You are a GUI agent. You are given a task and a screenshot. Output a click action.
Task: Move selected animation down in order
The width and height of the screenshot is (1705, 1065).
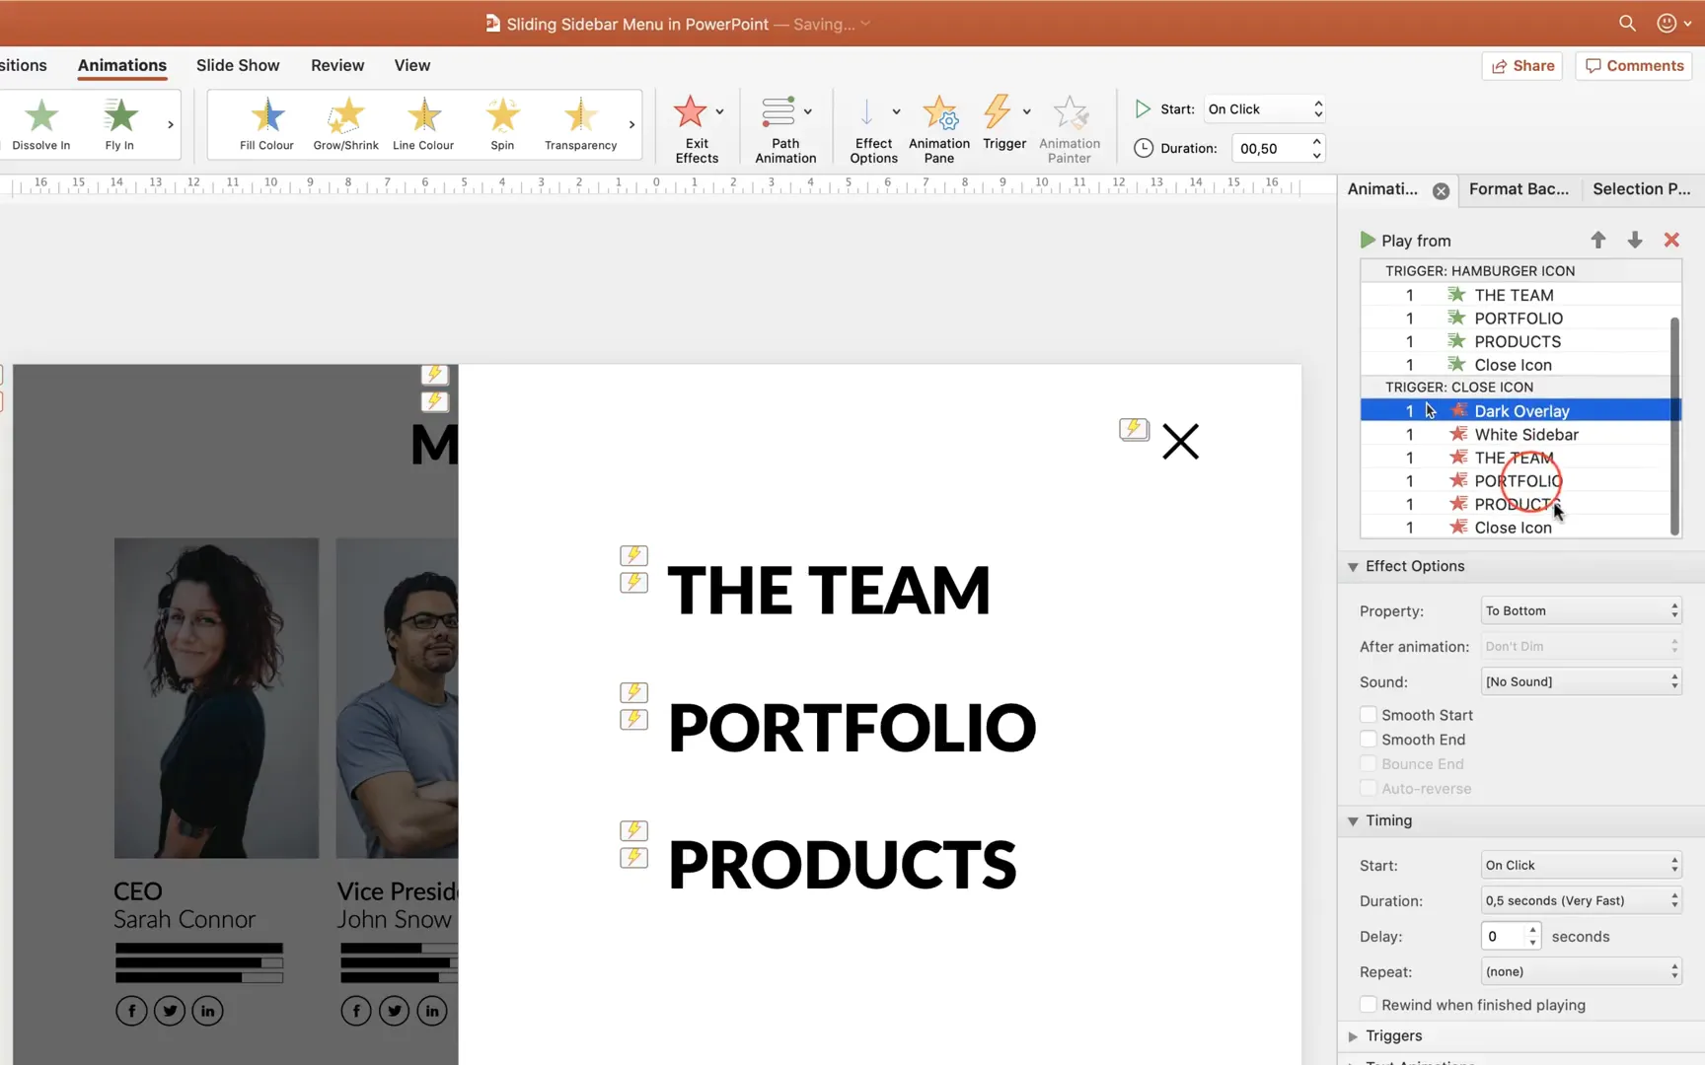(x=1635, y=240)
